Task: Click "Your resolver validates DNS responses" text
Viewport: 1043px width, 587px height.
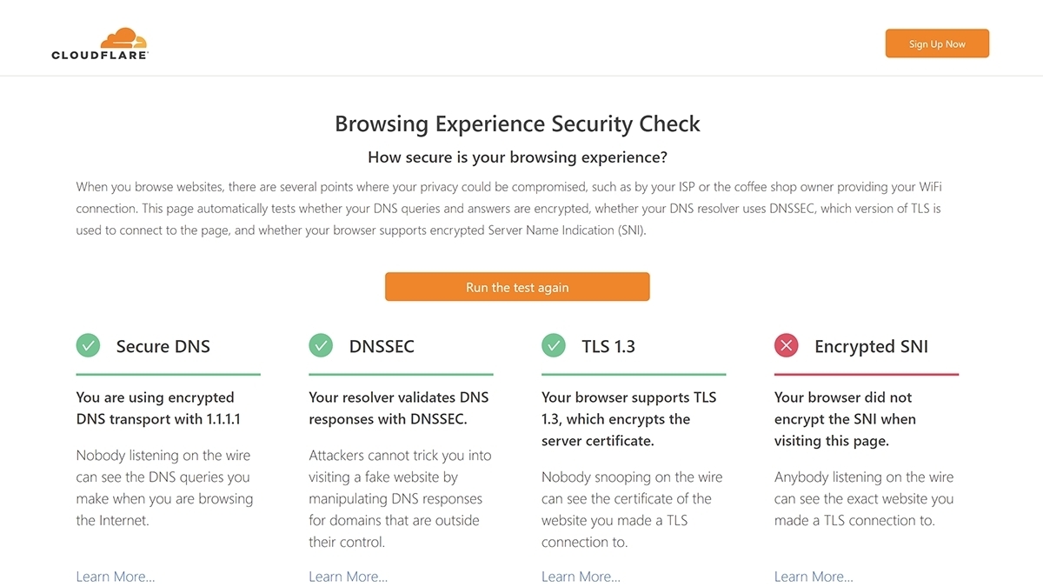Action: tap(399, 408)
